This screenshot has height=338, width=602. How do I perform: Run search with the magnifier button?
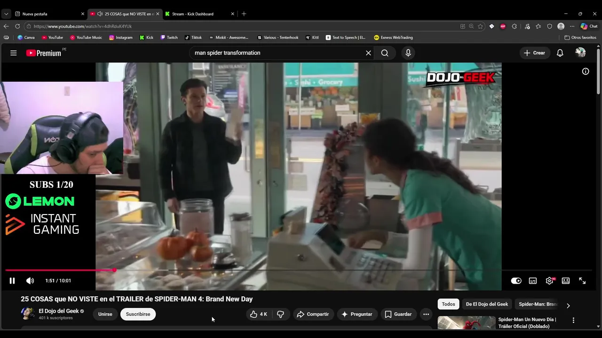385,53
